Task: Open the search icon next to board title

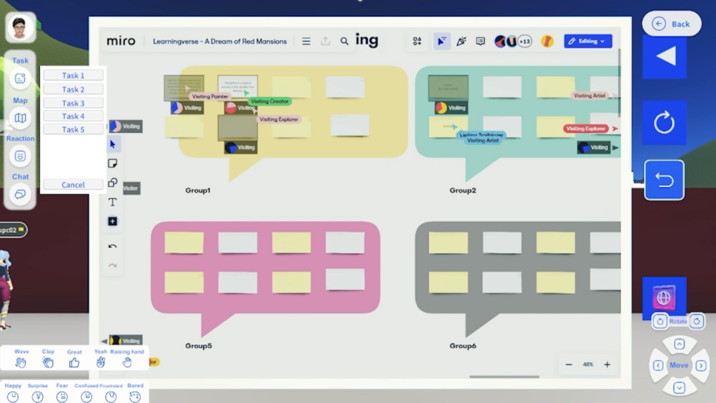Action: (x=344, y=41)
